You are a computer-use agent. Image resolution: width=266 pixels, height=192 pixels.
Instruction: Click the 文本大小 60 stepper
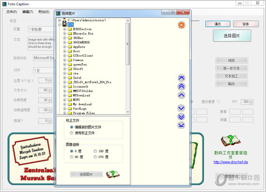[45, 90]
